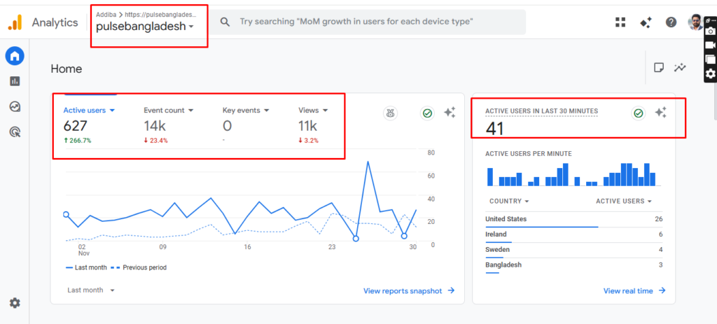The height and width of the screenshot is (324, 717).
Task: Open the Explore icon in sidebar
Action: 15,106
